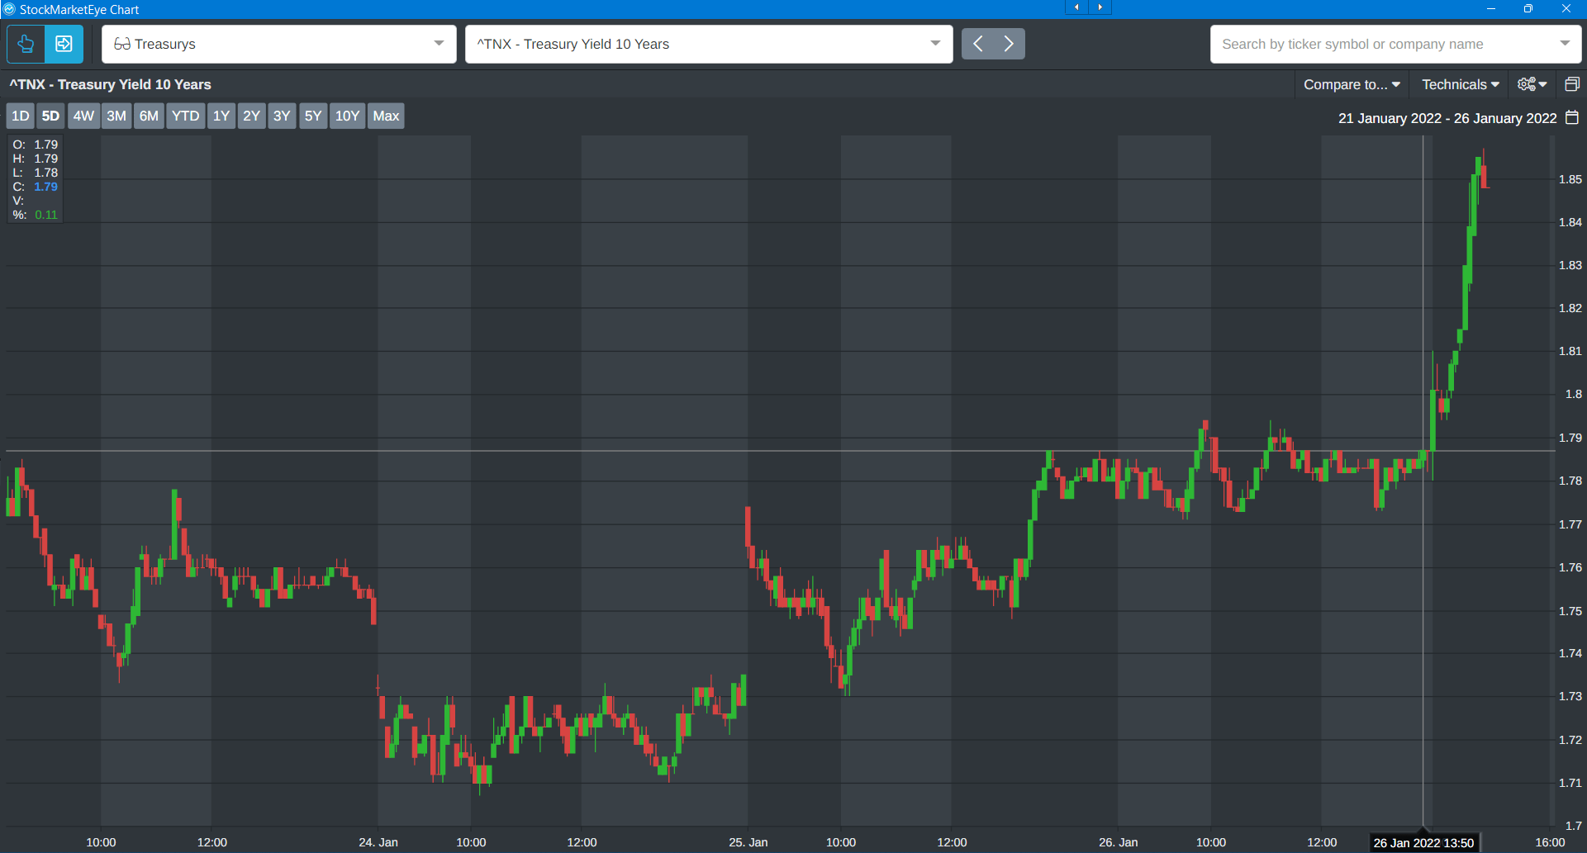Click the 16:00 time axis label
The height and width of the screenshot is (853, 1587).
point(1550,842)
